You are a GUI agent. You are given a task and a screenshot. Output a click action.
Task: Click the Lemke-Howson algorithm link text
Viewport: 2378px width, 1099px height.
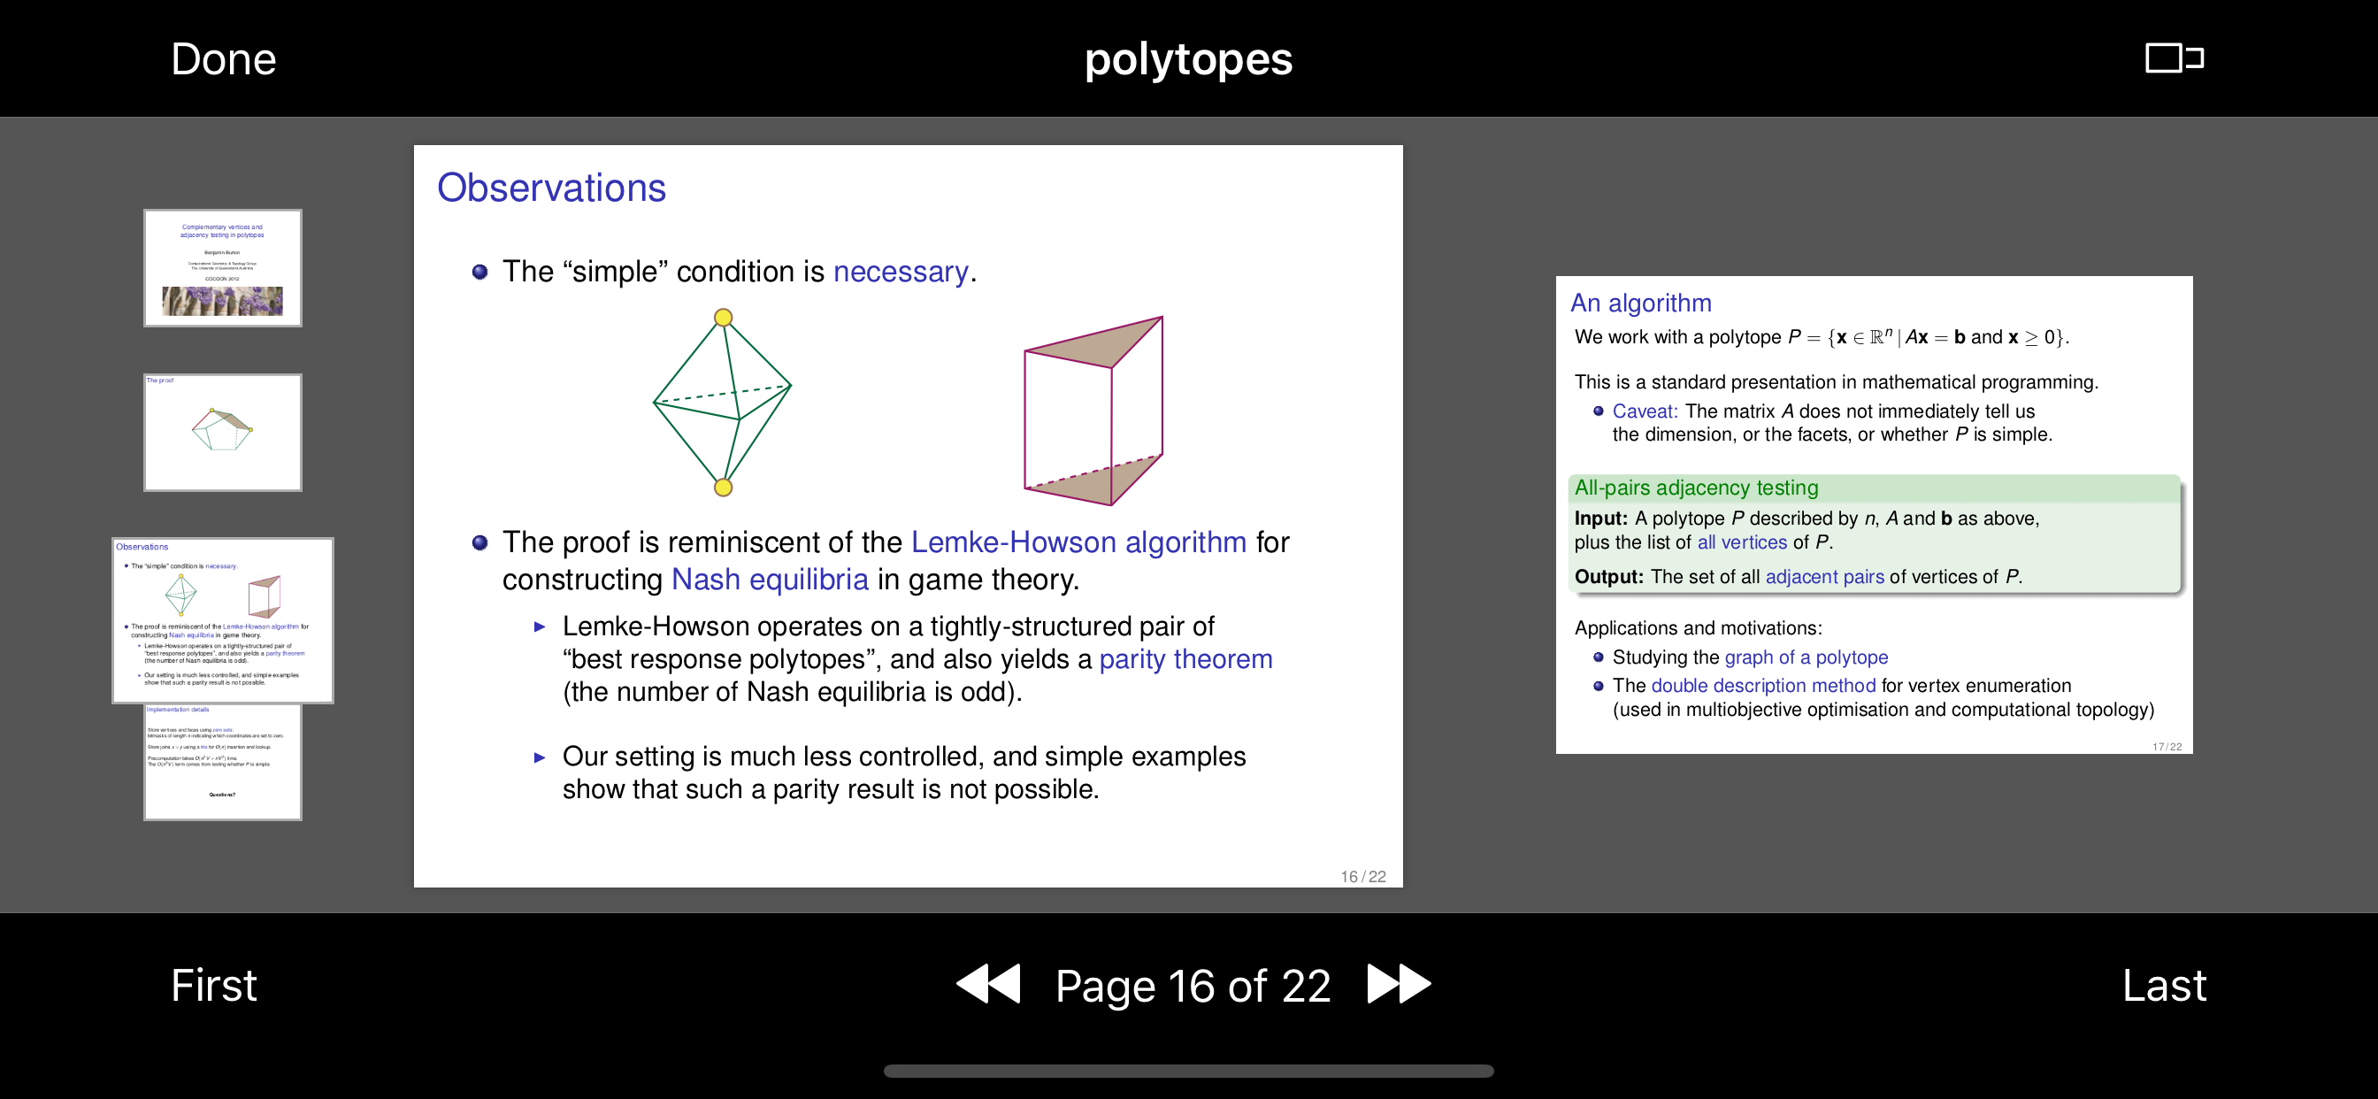point(1078,542)
